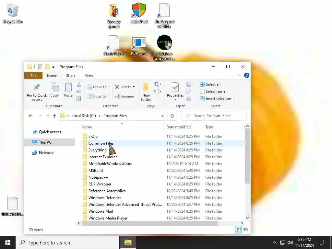The image size is (332, 249).
Task: Expand the address bar history dropdown
Action: [162, 116]
